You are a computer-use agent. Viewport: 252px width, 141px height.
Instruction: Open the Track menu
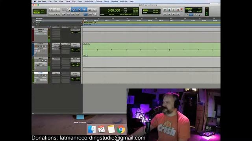click(68, 2)
